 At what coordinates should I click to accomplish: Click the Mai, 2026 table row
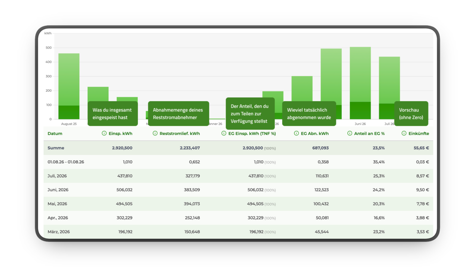point(238,204)
